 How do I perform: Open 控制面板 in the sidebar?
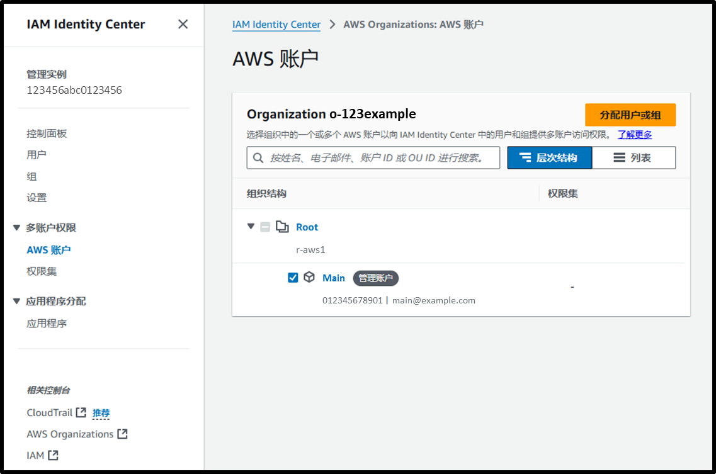[47, 133]
